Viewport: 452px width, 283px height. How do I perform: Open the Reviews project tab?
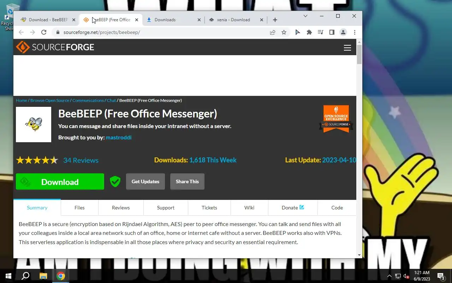[121, 208]
